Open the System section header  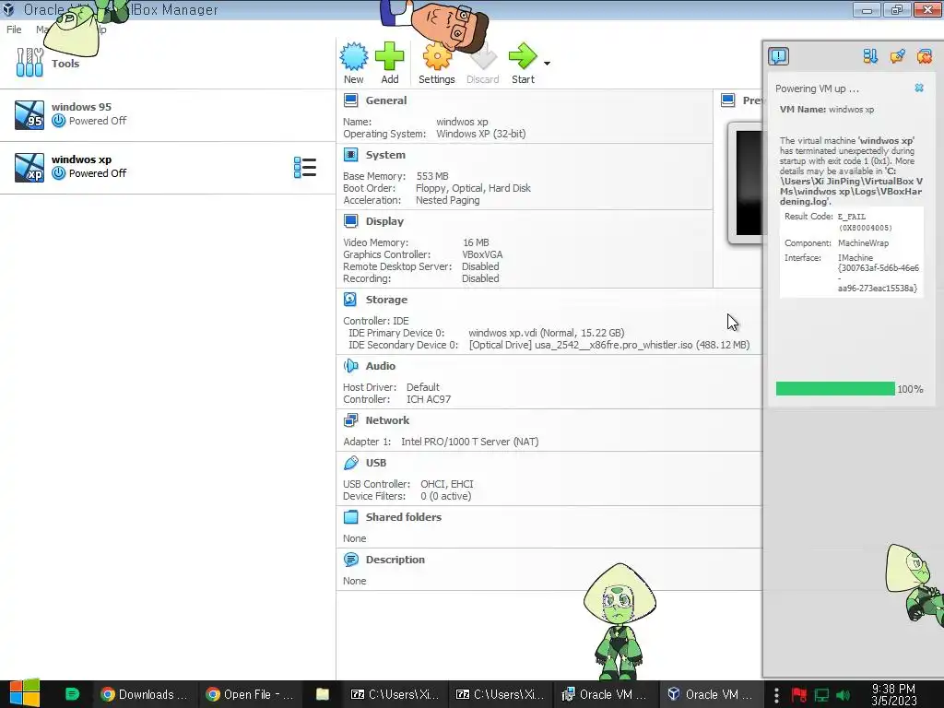tap(385, 155)
